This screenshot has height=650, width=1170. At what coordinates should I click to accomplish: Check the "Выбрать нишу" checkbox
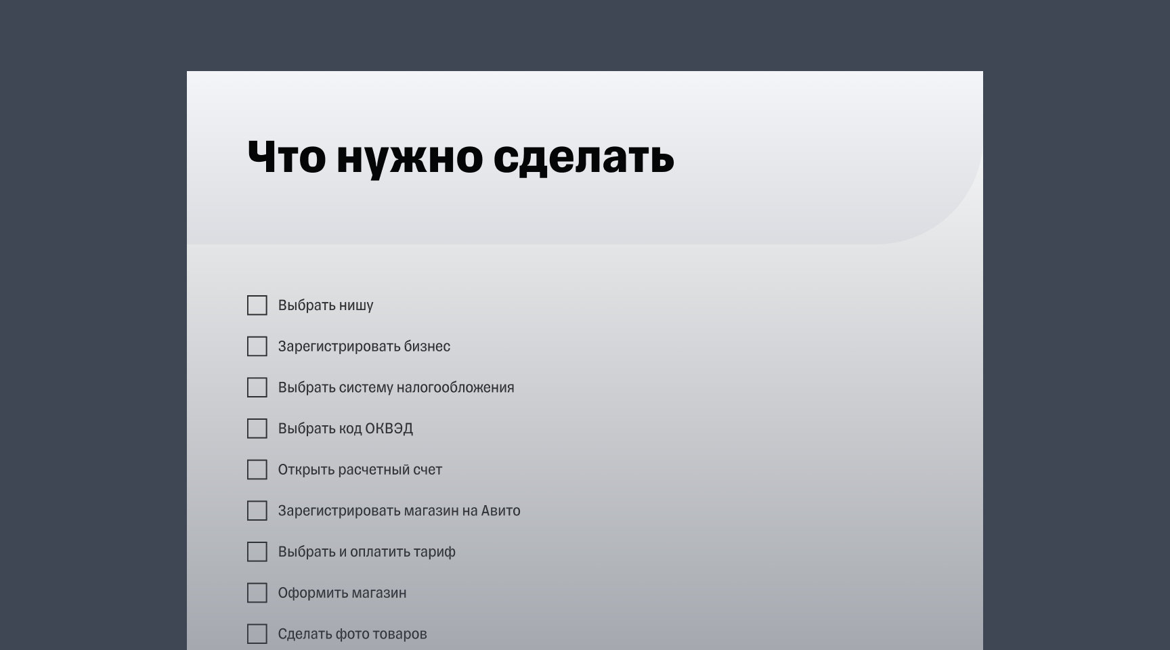[257, 305]
